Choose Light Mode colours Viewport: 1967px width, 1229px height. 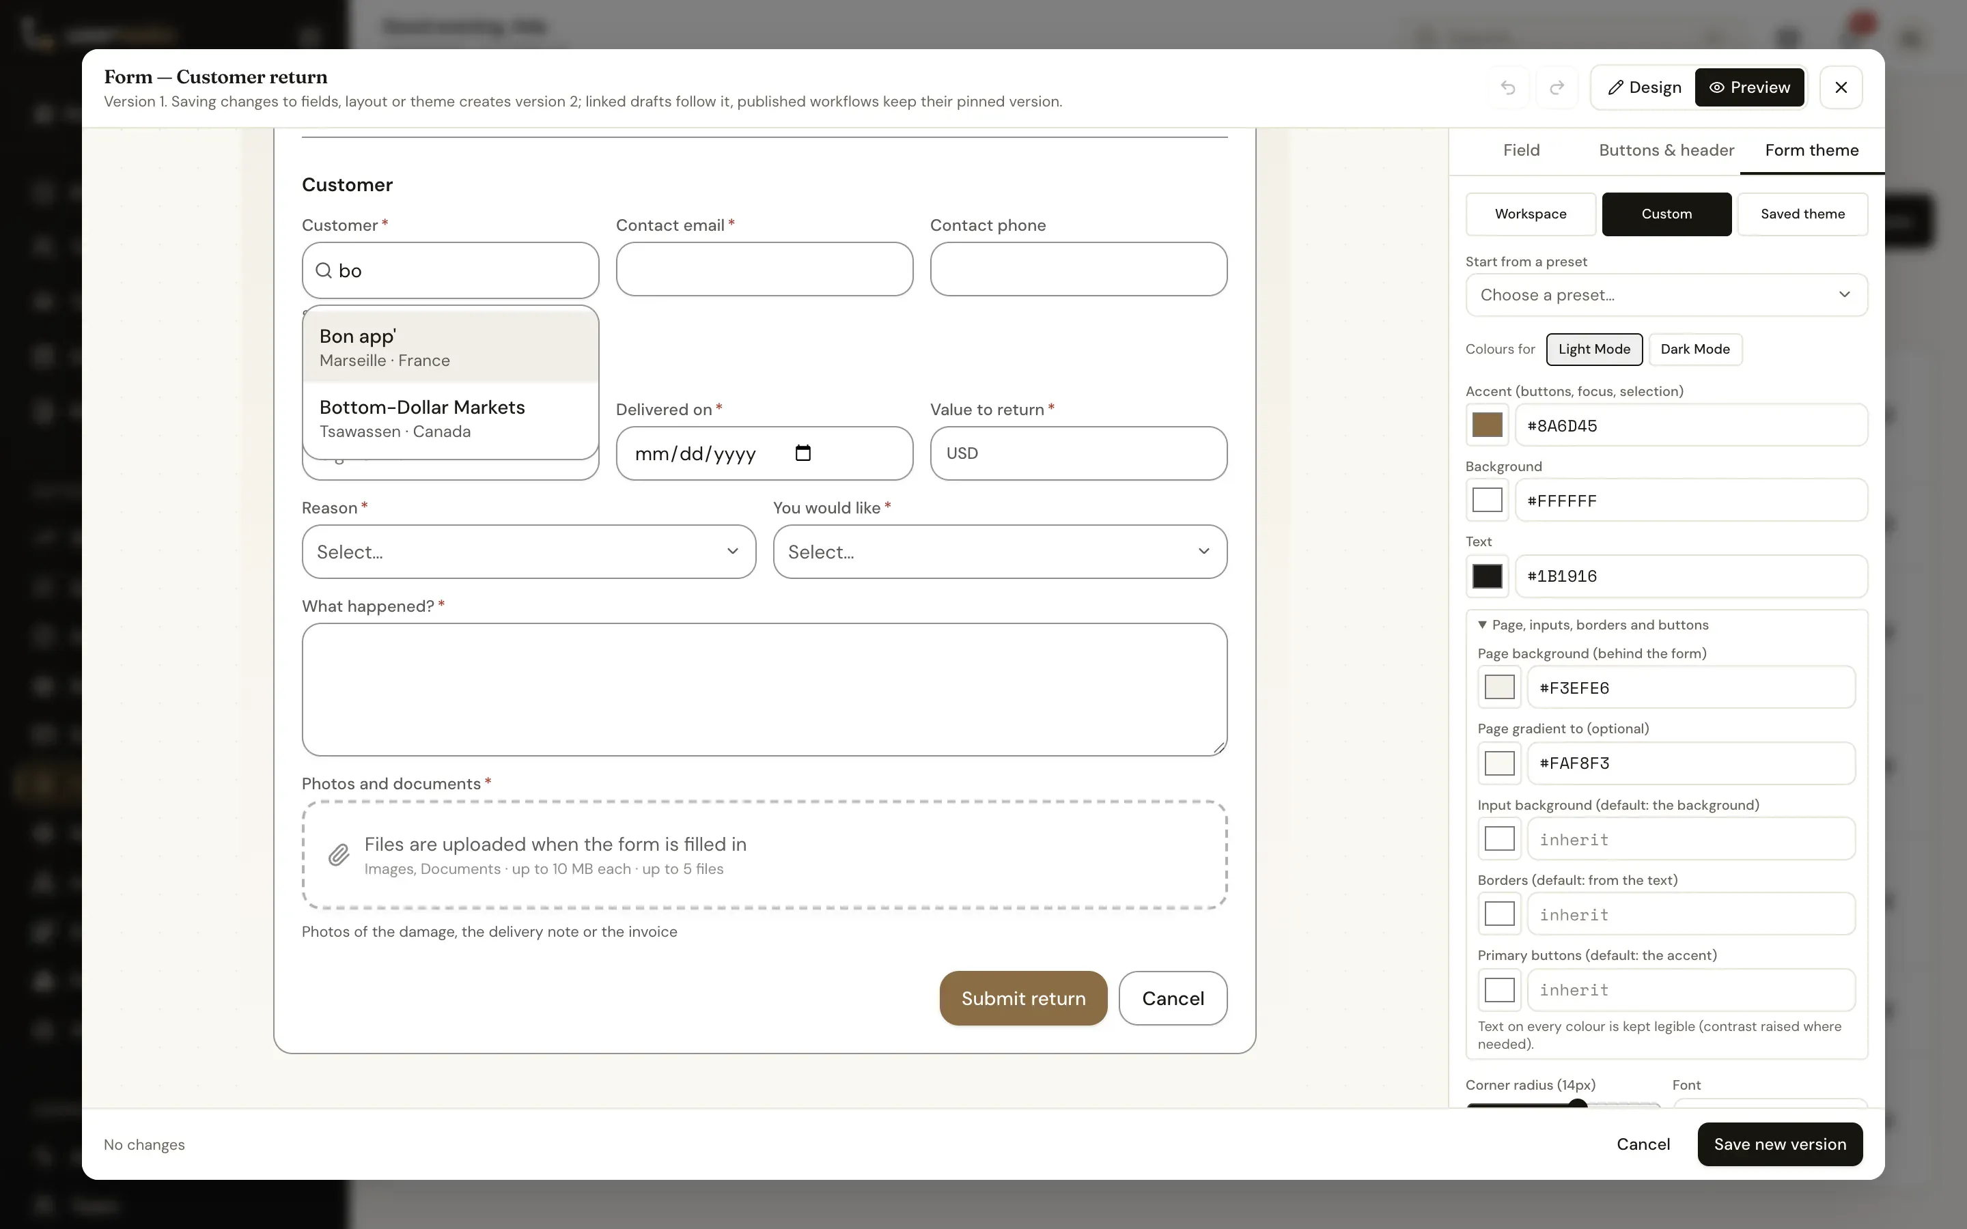(x=1594, y=349)
